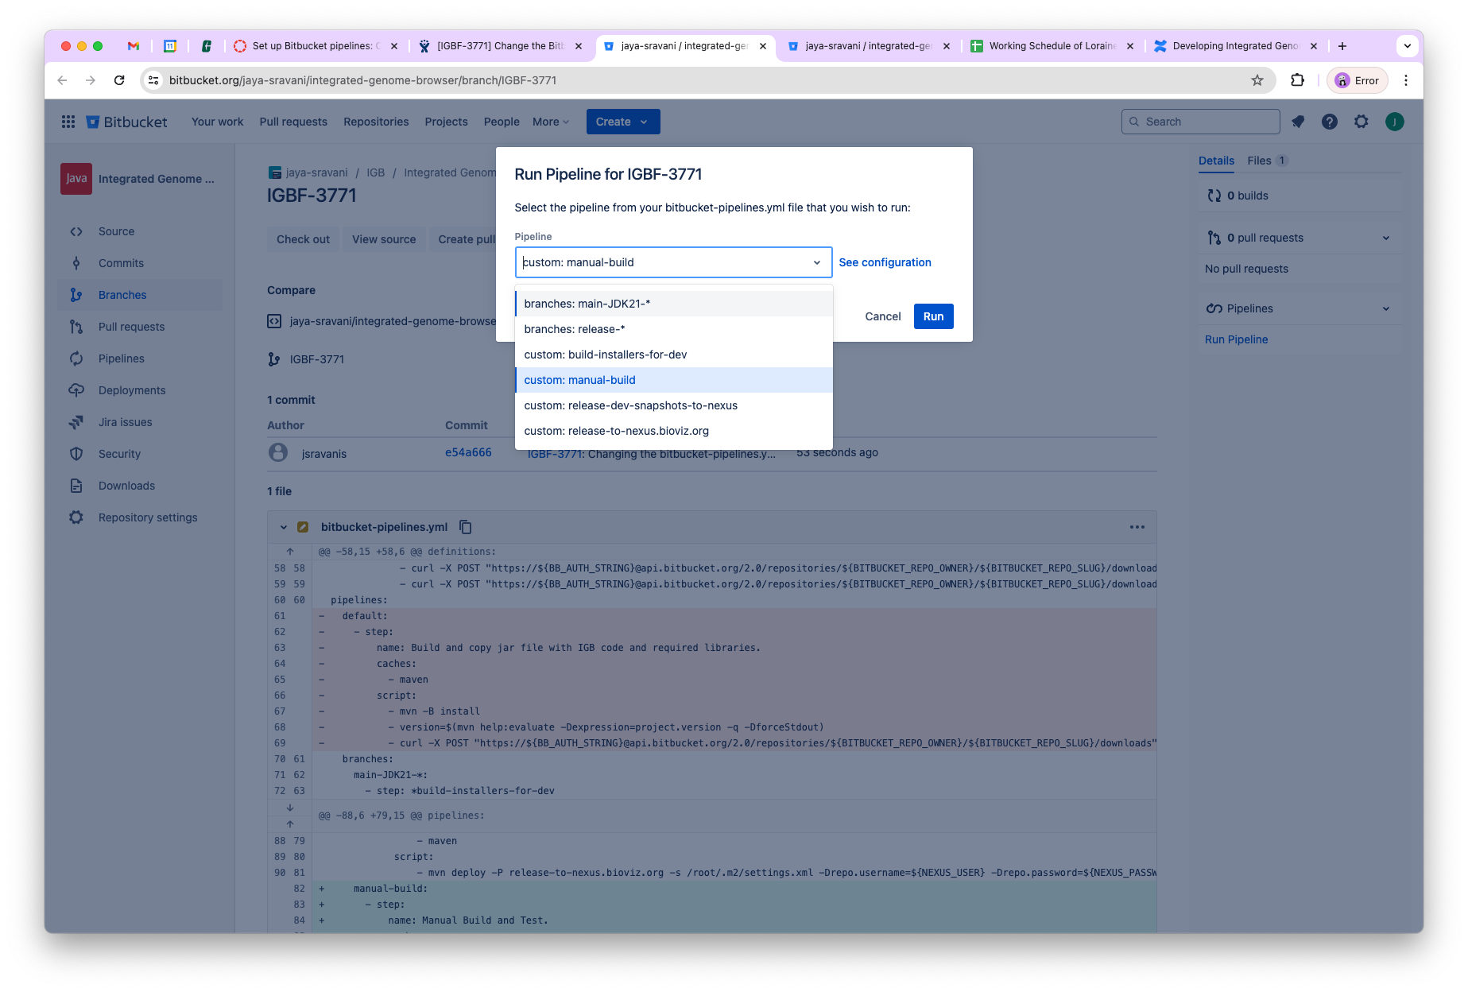Click the Security shield icon in sidebar
Image resolution: width=1468 pixels, height=992 pixels.
coord(76,454)
